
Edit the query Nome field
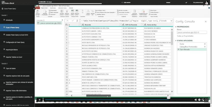(192, 32)
